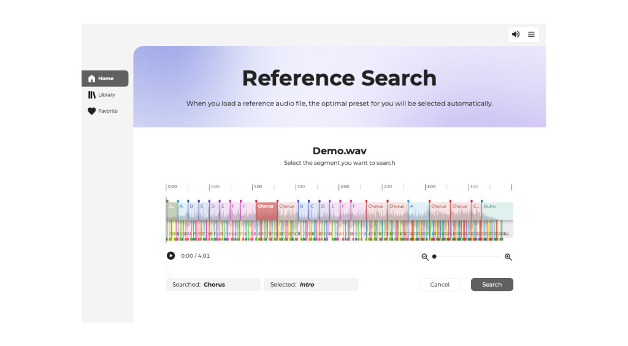Image resolution: width=628 pixels, height=346 pixels.
Task: Click the speaker volume icon
Action: click(x=515, y=34)
